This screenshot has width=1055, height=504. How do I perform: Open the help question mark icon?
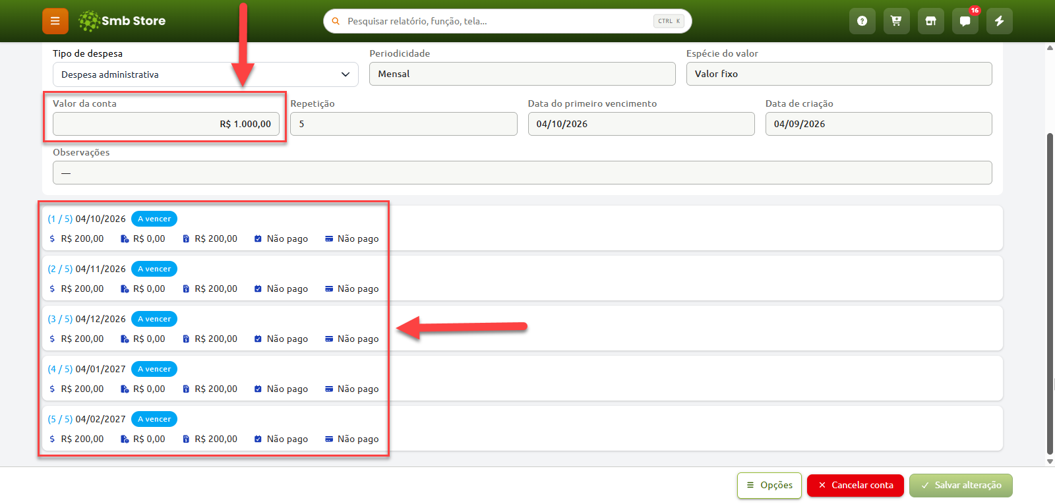point(862,21)
